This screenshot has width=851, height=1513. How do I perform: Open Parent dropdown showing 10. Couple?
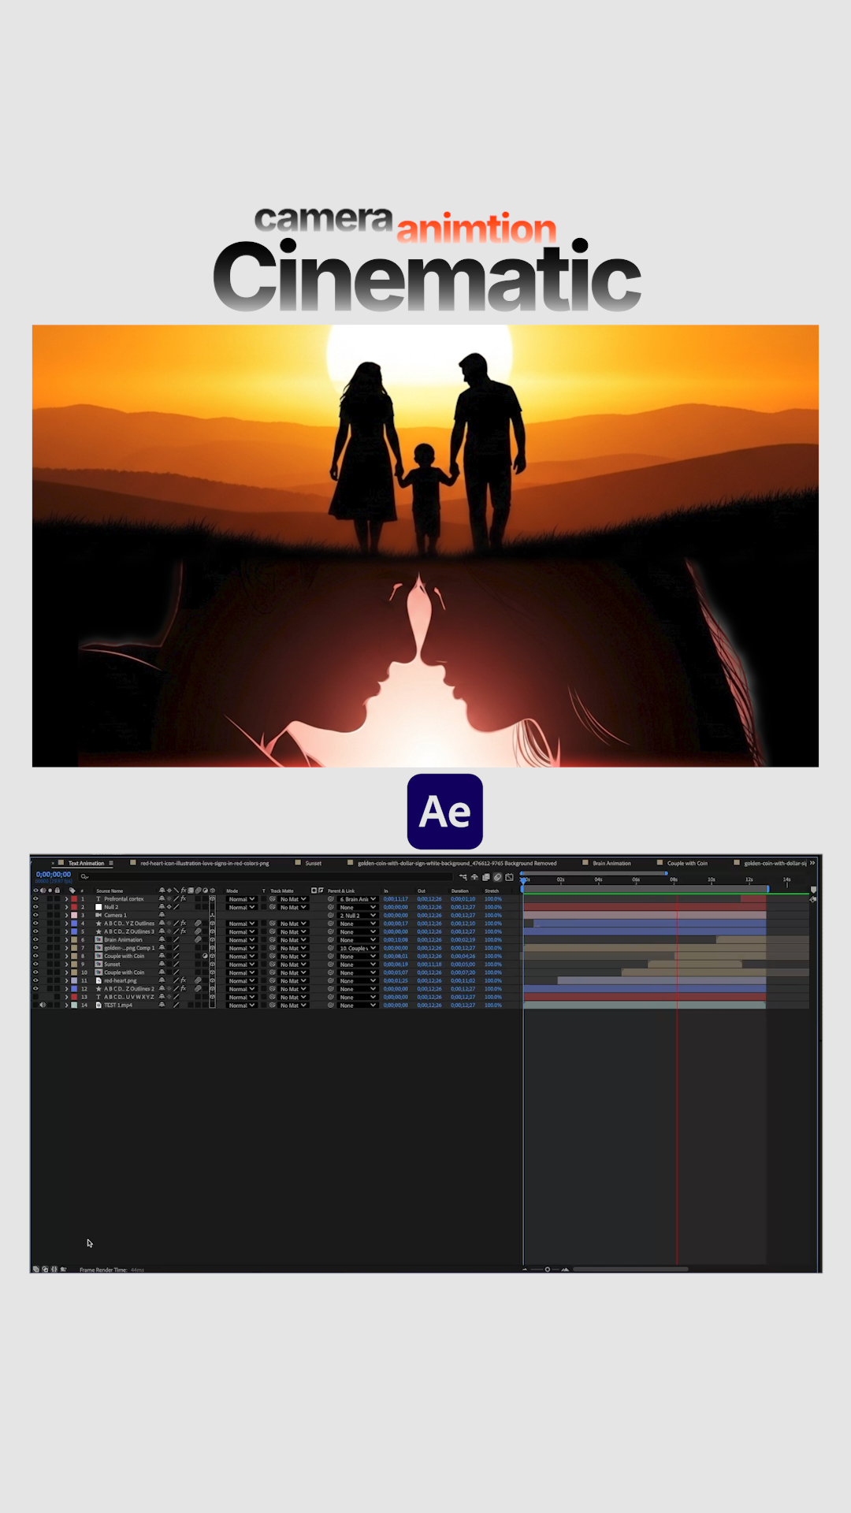click(358, 948)
